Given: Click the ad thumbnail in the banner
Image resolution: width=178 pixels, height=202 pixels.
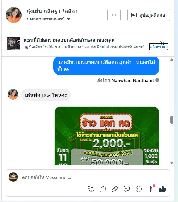Looking at the screenshot, I should (14, 43).
